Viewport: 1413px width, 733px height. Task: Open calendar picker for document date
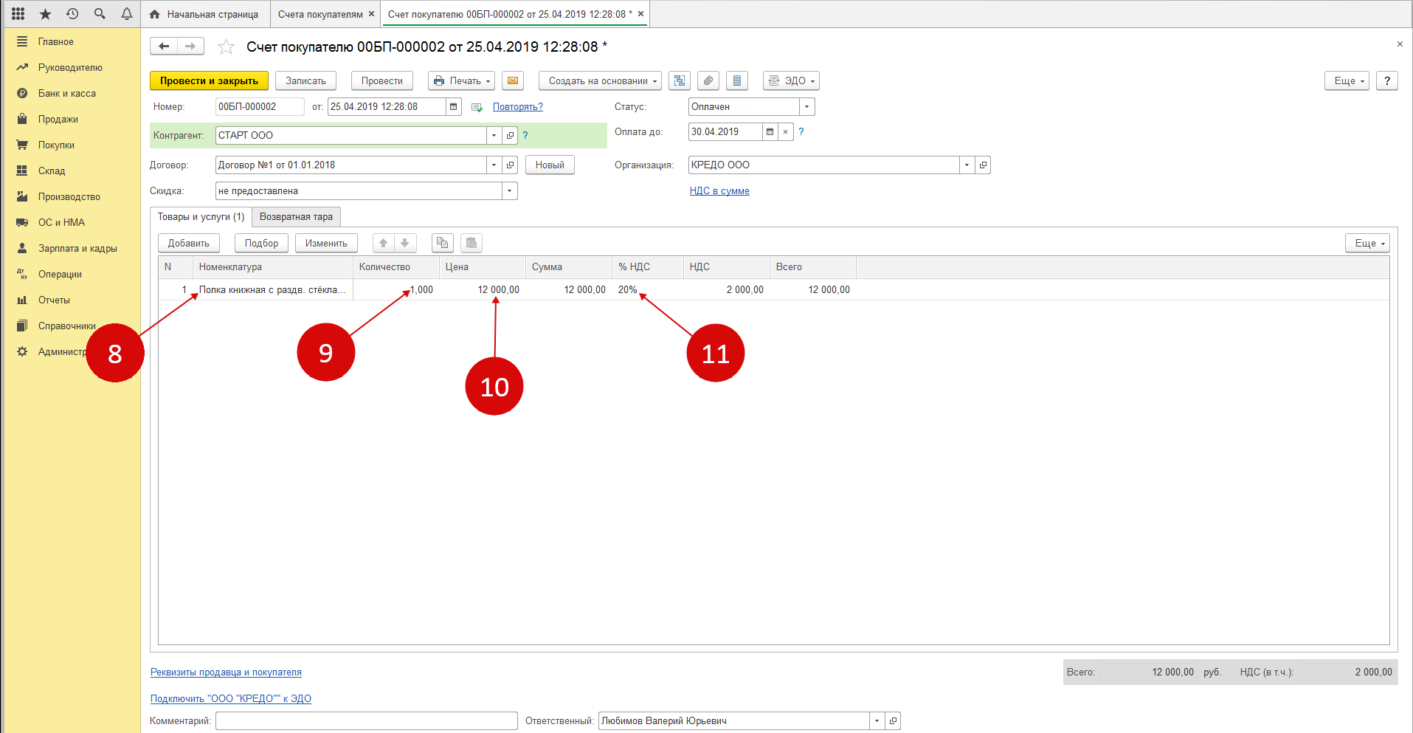(x=454, y=107)
